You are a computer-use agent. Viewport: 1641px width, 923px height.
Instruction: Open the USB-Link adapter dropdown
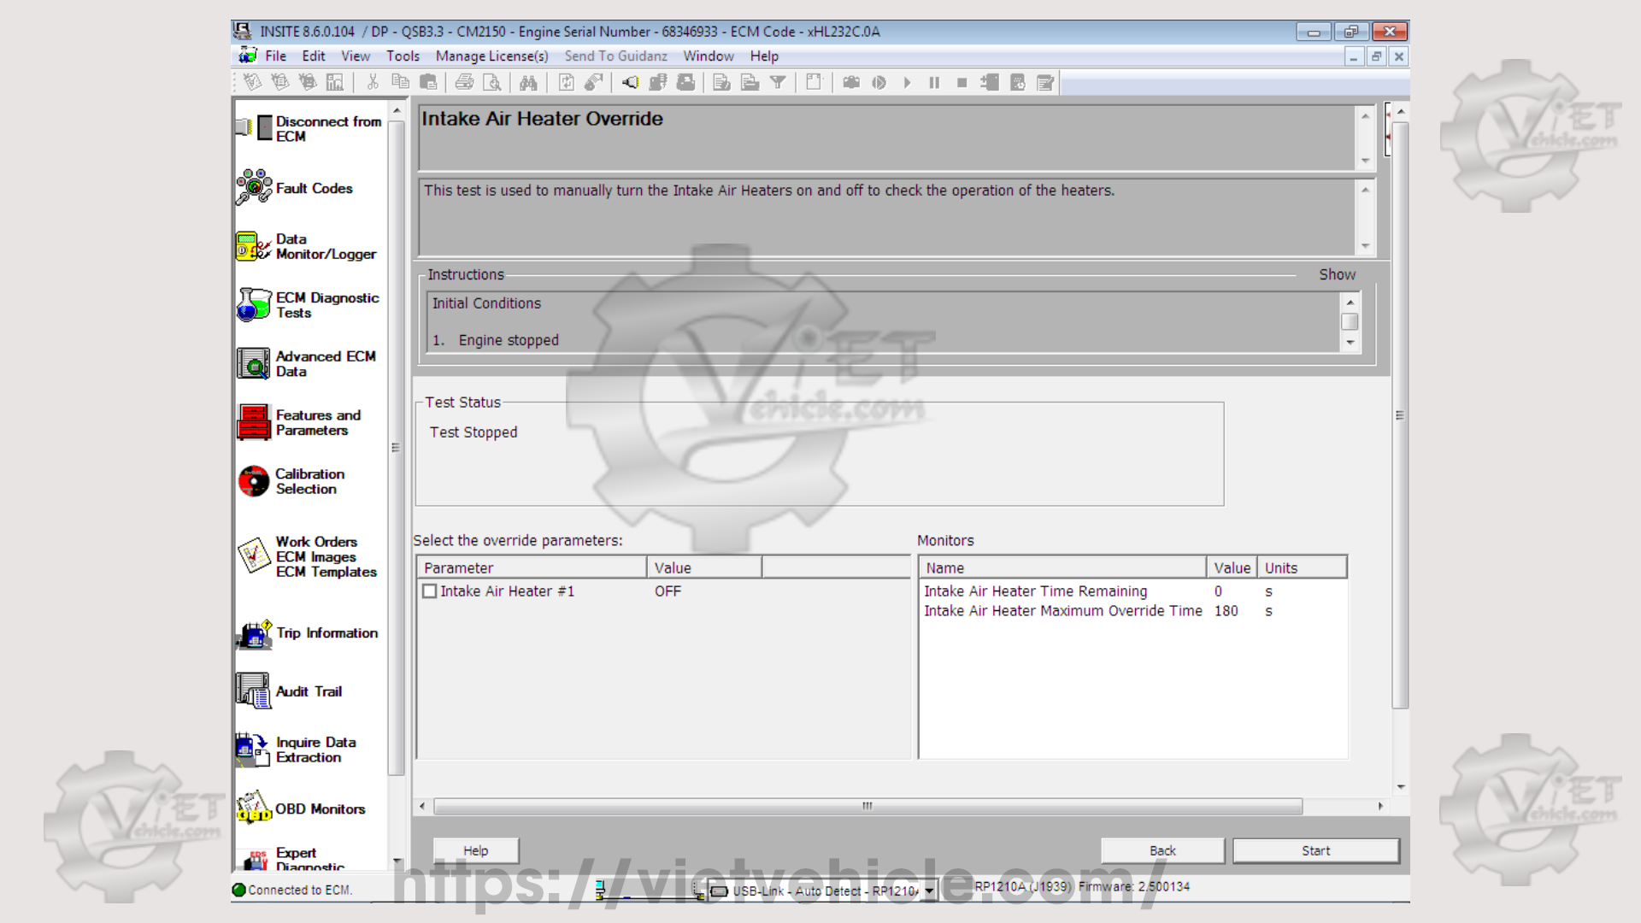pyautogui.click(x=929, y=891)
